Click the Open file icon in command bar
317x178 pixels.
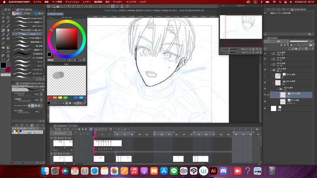[x=58, y=6]
